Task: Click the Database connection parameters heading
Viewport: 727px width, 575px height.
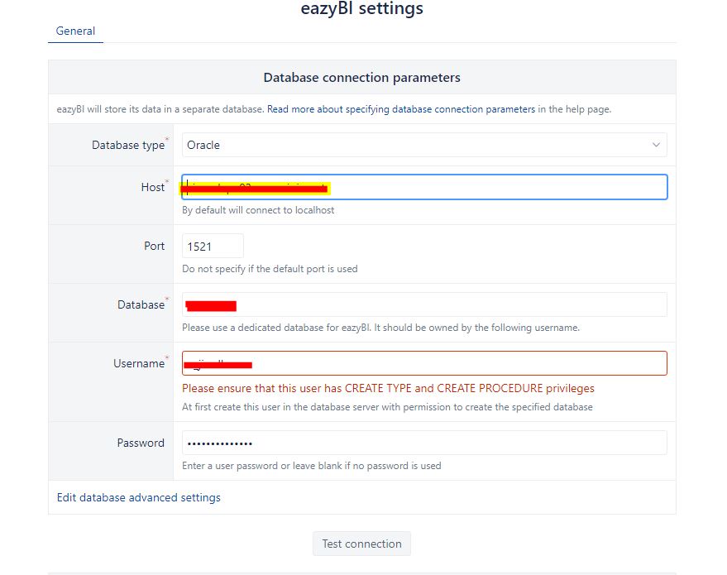Action: [x=361, y=78]
